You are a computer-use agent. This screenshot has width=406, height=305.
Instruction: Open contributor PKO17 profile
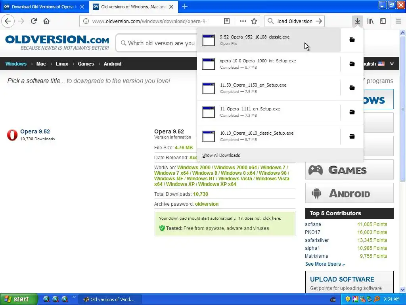click(312, 232)
